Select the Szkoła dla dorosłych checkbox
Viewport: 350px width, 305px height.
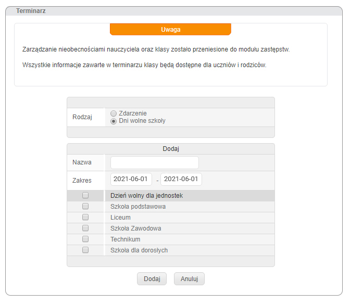[85, 250]
